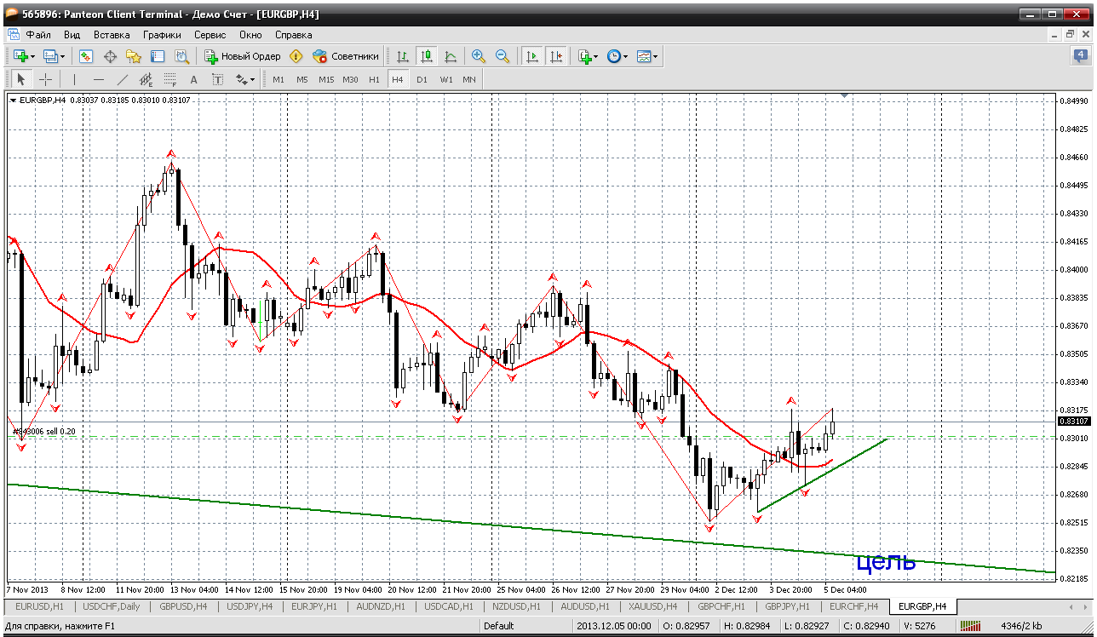The width and height of the screenshot is (1097, 637).
Task: Switch timeframe to M15
Action: [x=326, y=79]
